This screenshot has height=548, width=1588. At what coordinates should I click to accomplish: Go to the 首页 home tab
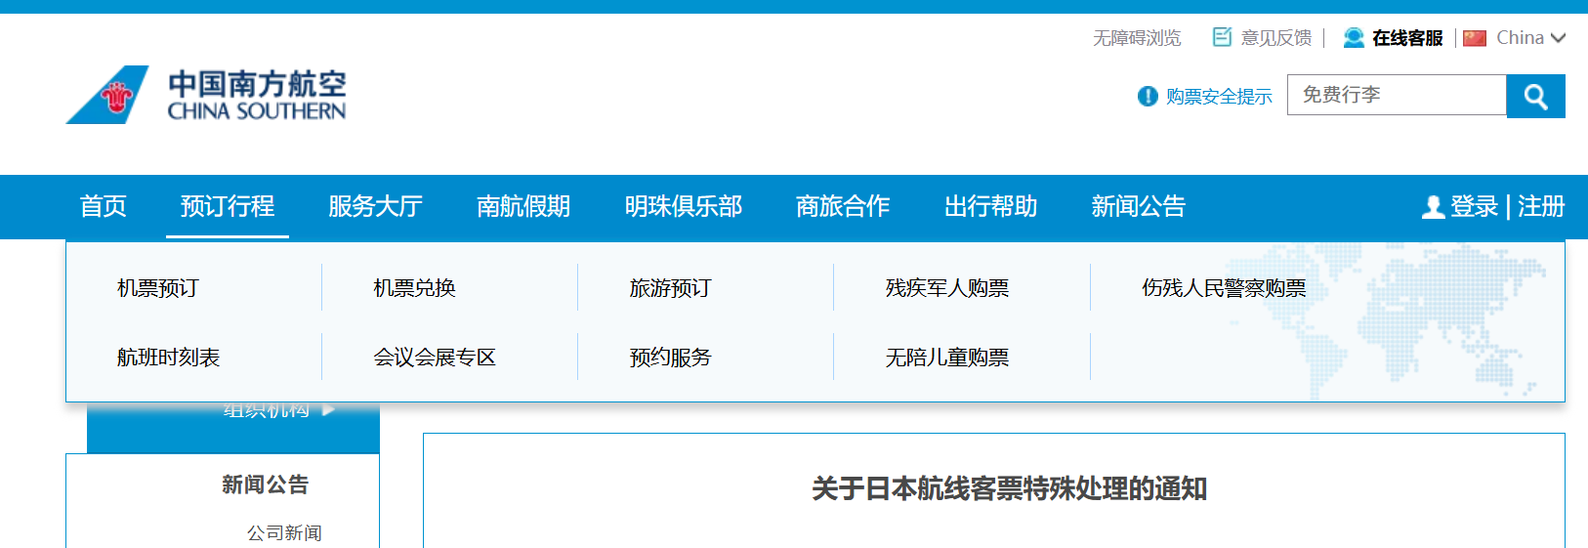pyautogui.click(x=104, y=206)
